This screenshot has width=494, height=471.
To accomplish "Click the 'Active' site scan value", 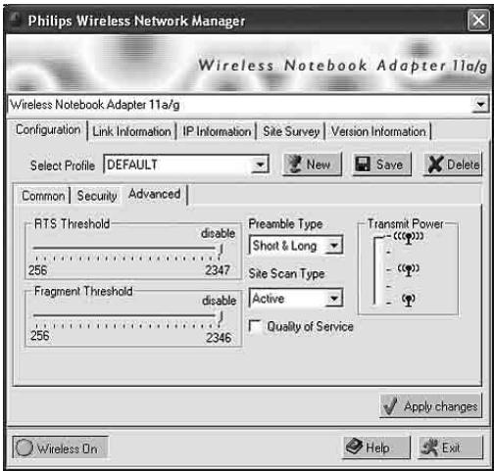I will [x=269, y=299].
